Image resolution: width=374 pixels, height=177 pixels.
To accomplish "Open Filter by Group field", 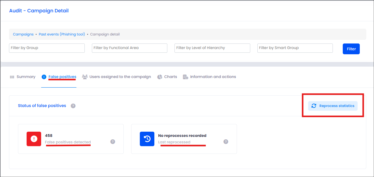I will [x=47, y=48].
